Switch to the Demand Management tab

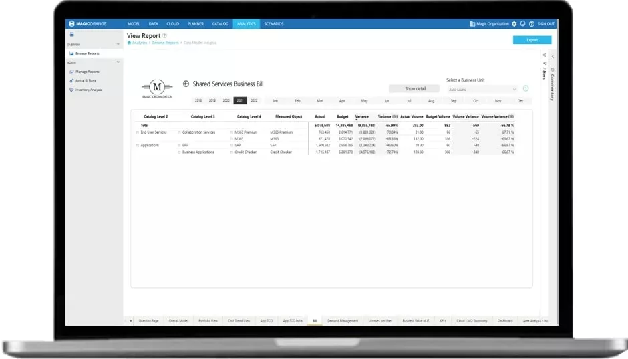pyautogui.click(x=343, y=321)
